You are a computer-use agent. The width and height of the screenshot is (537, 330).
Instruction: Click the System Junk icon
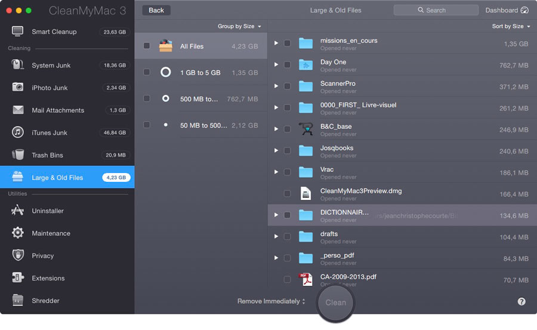pyautogui.click(x=17, y=64)
